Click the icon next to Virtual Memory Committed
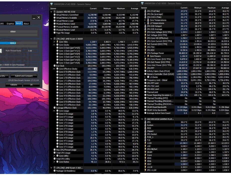Viewport: 231px width, 180px height. point(55,15)
